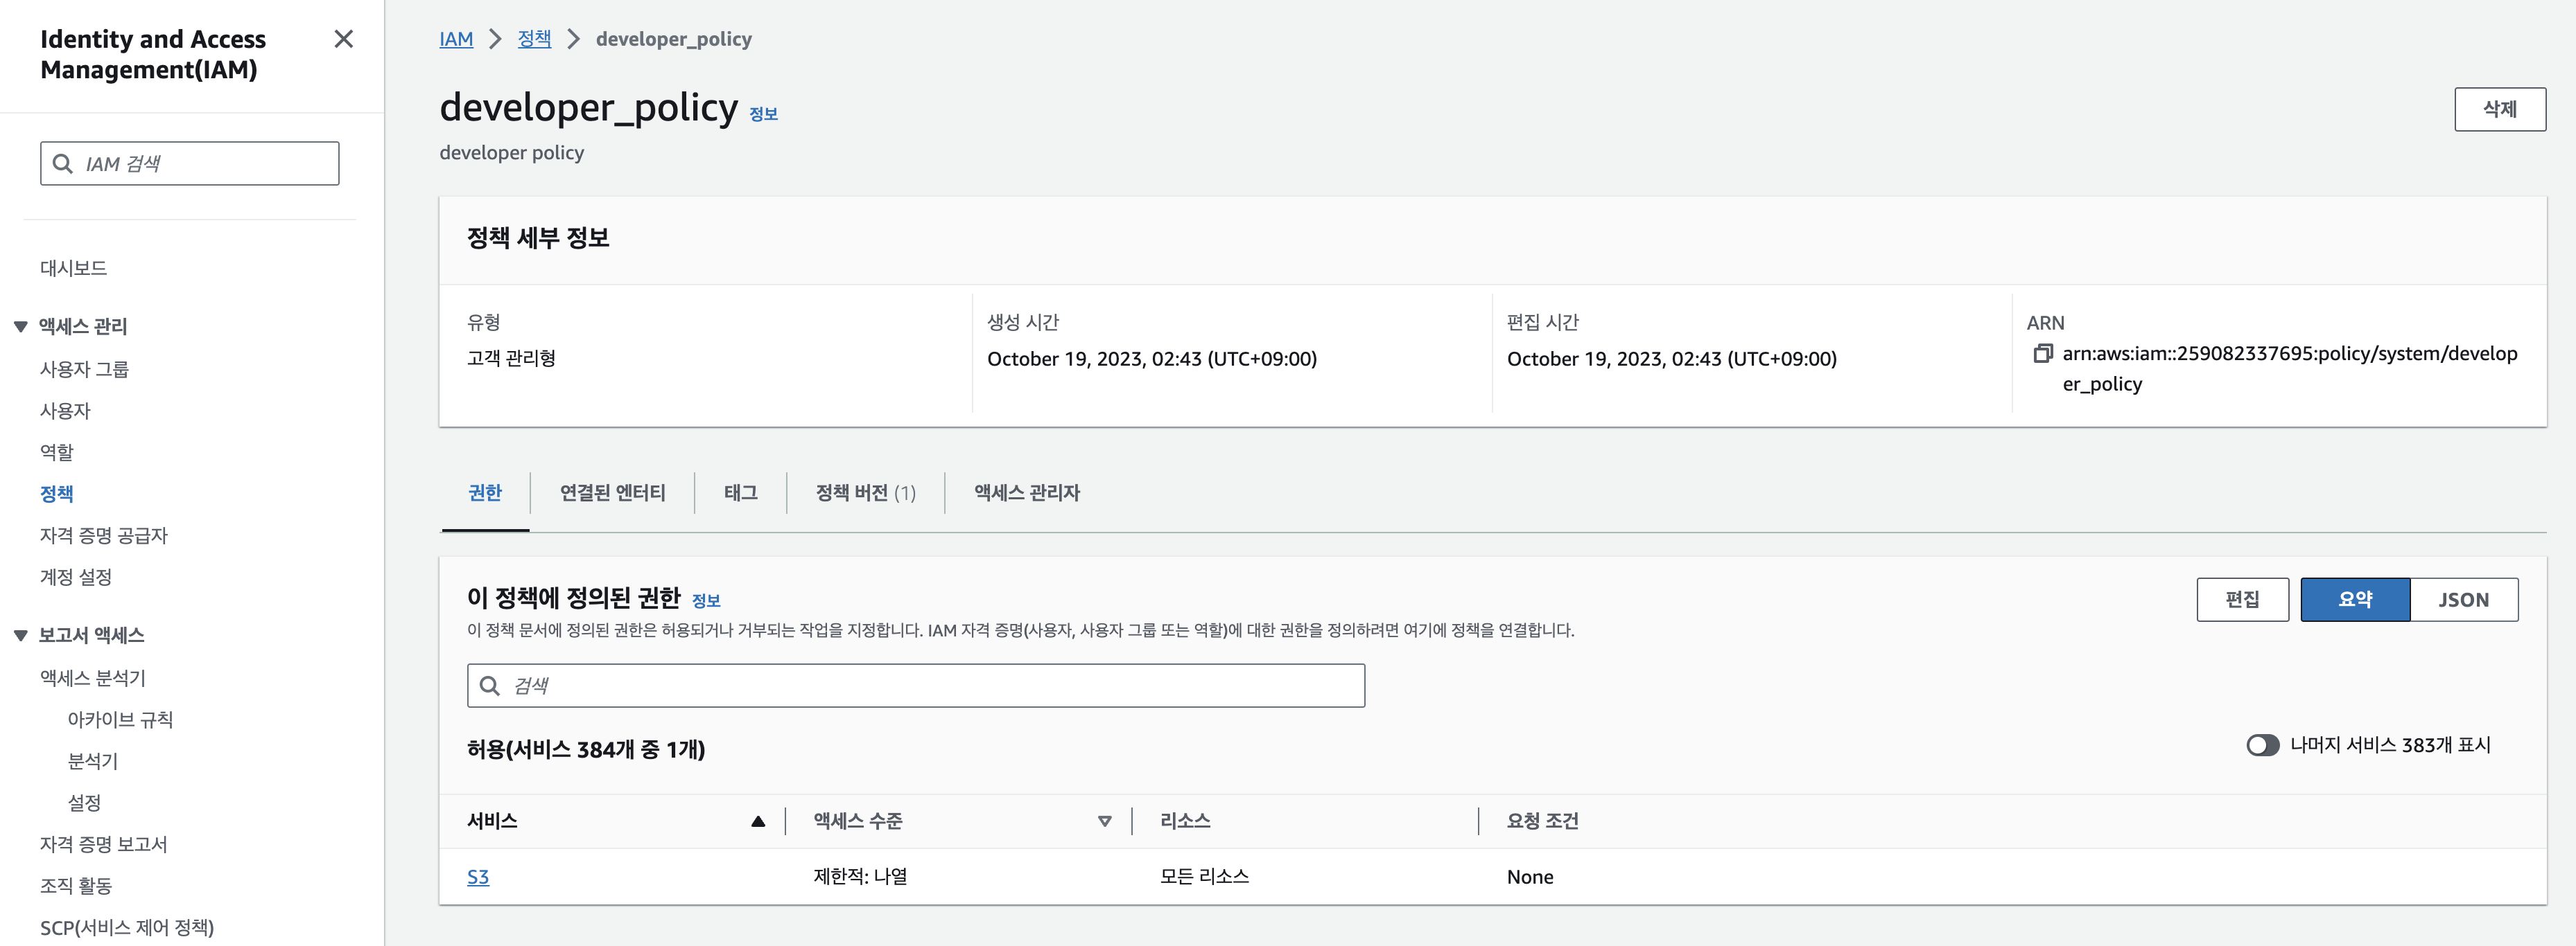Click the magnifier icon in IAM search
This screenshot has height=946, width=2576.
point(63,164)
